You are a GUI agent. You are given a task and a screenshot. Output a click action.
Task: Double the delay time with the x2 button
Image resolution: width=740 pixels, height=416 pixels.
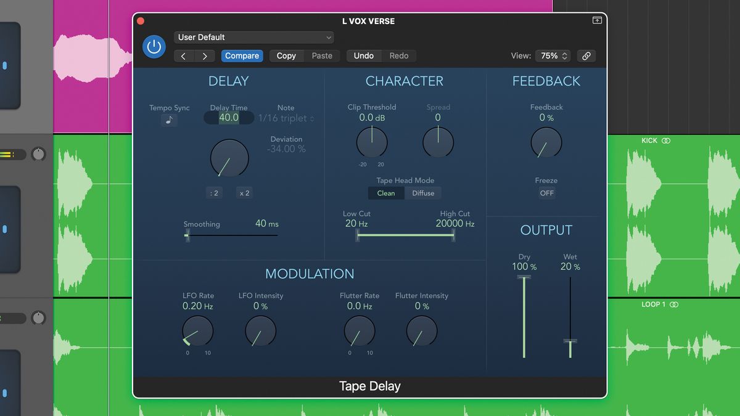click(244, 192)
